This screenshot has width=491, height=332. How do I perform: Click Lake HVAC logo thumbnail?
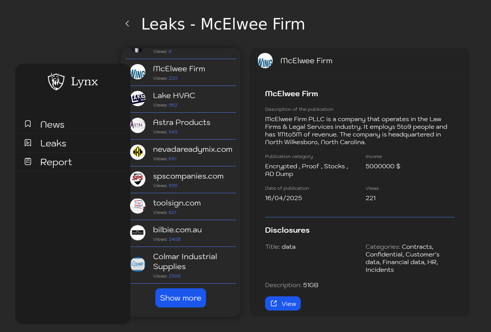click(138, 99)
